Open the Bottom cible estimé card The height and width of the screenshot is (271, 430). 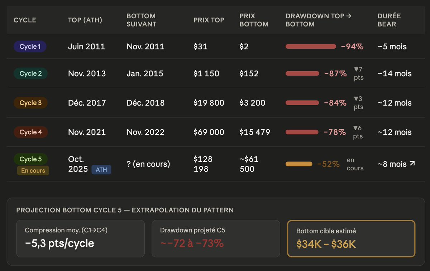(x=351, y=238)
